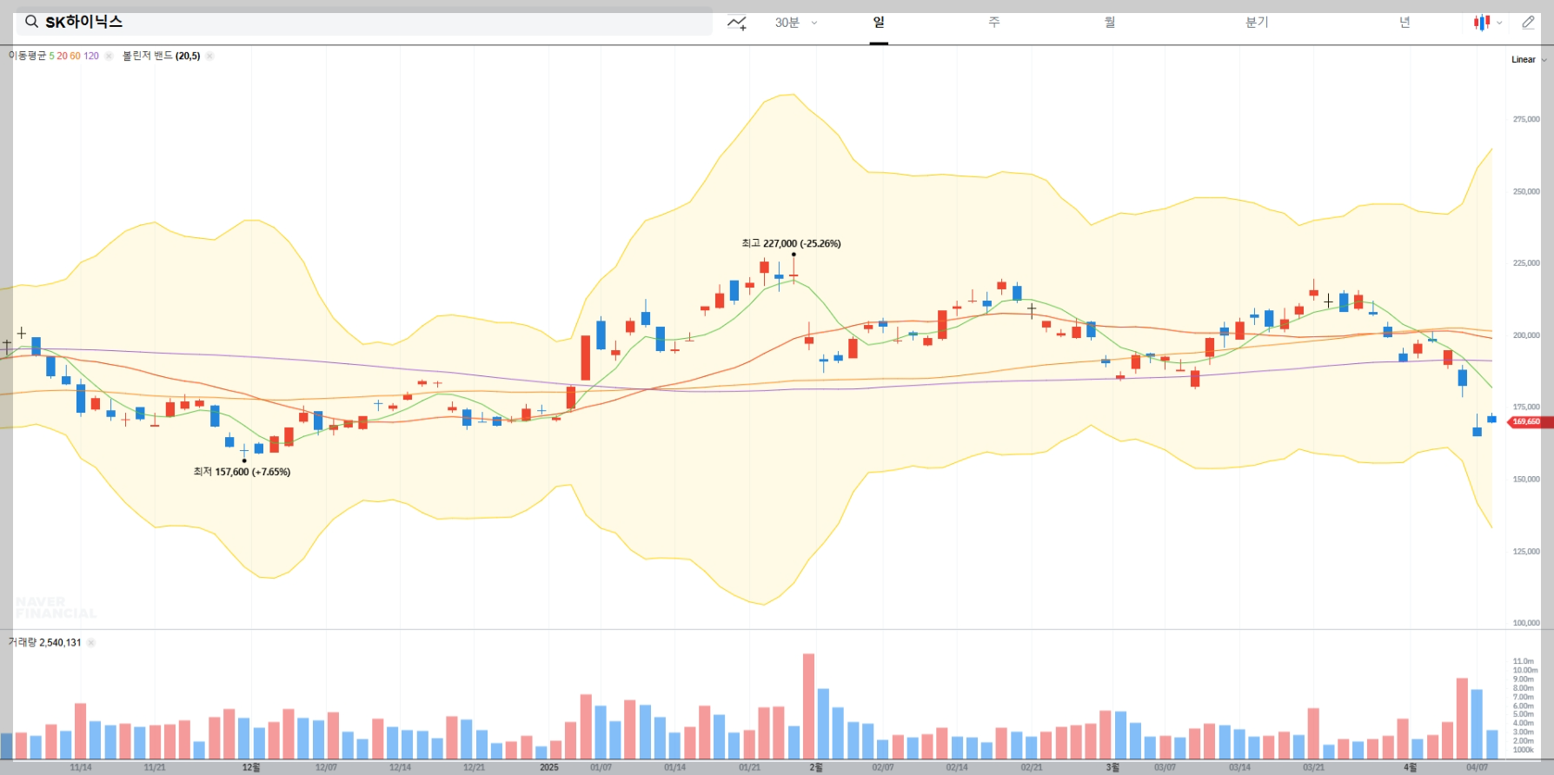Remove the 거래량 volume indicator with its x
Image resolution: width=1554 pixels, height=775 pixels.
(x=91, y=643)
